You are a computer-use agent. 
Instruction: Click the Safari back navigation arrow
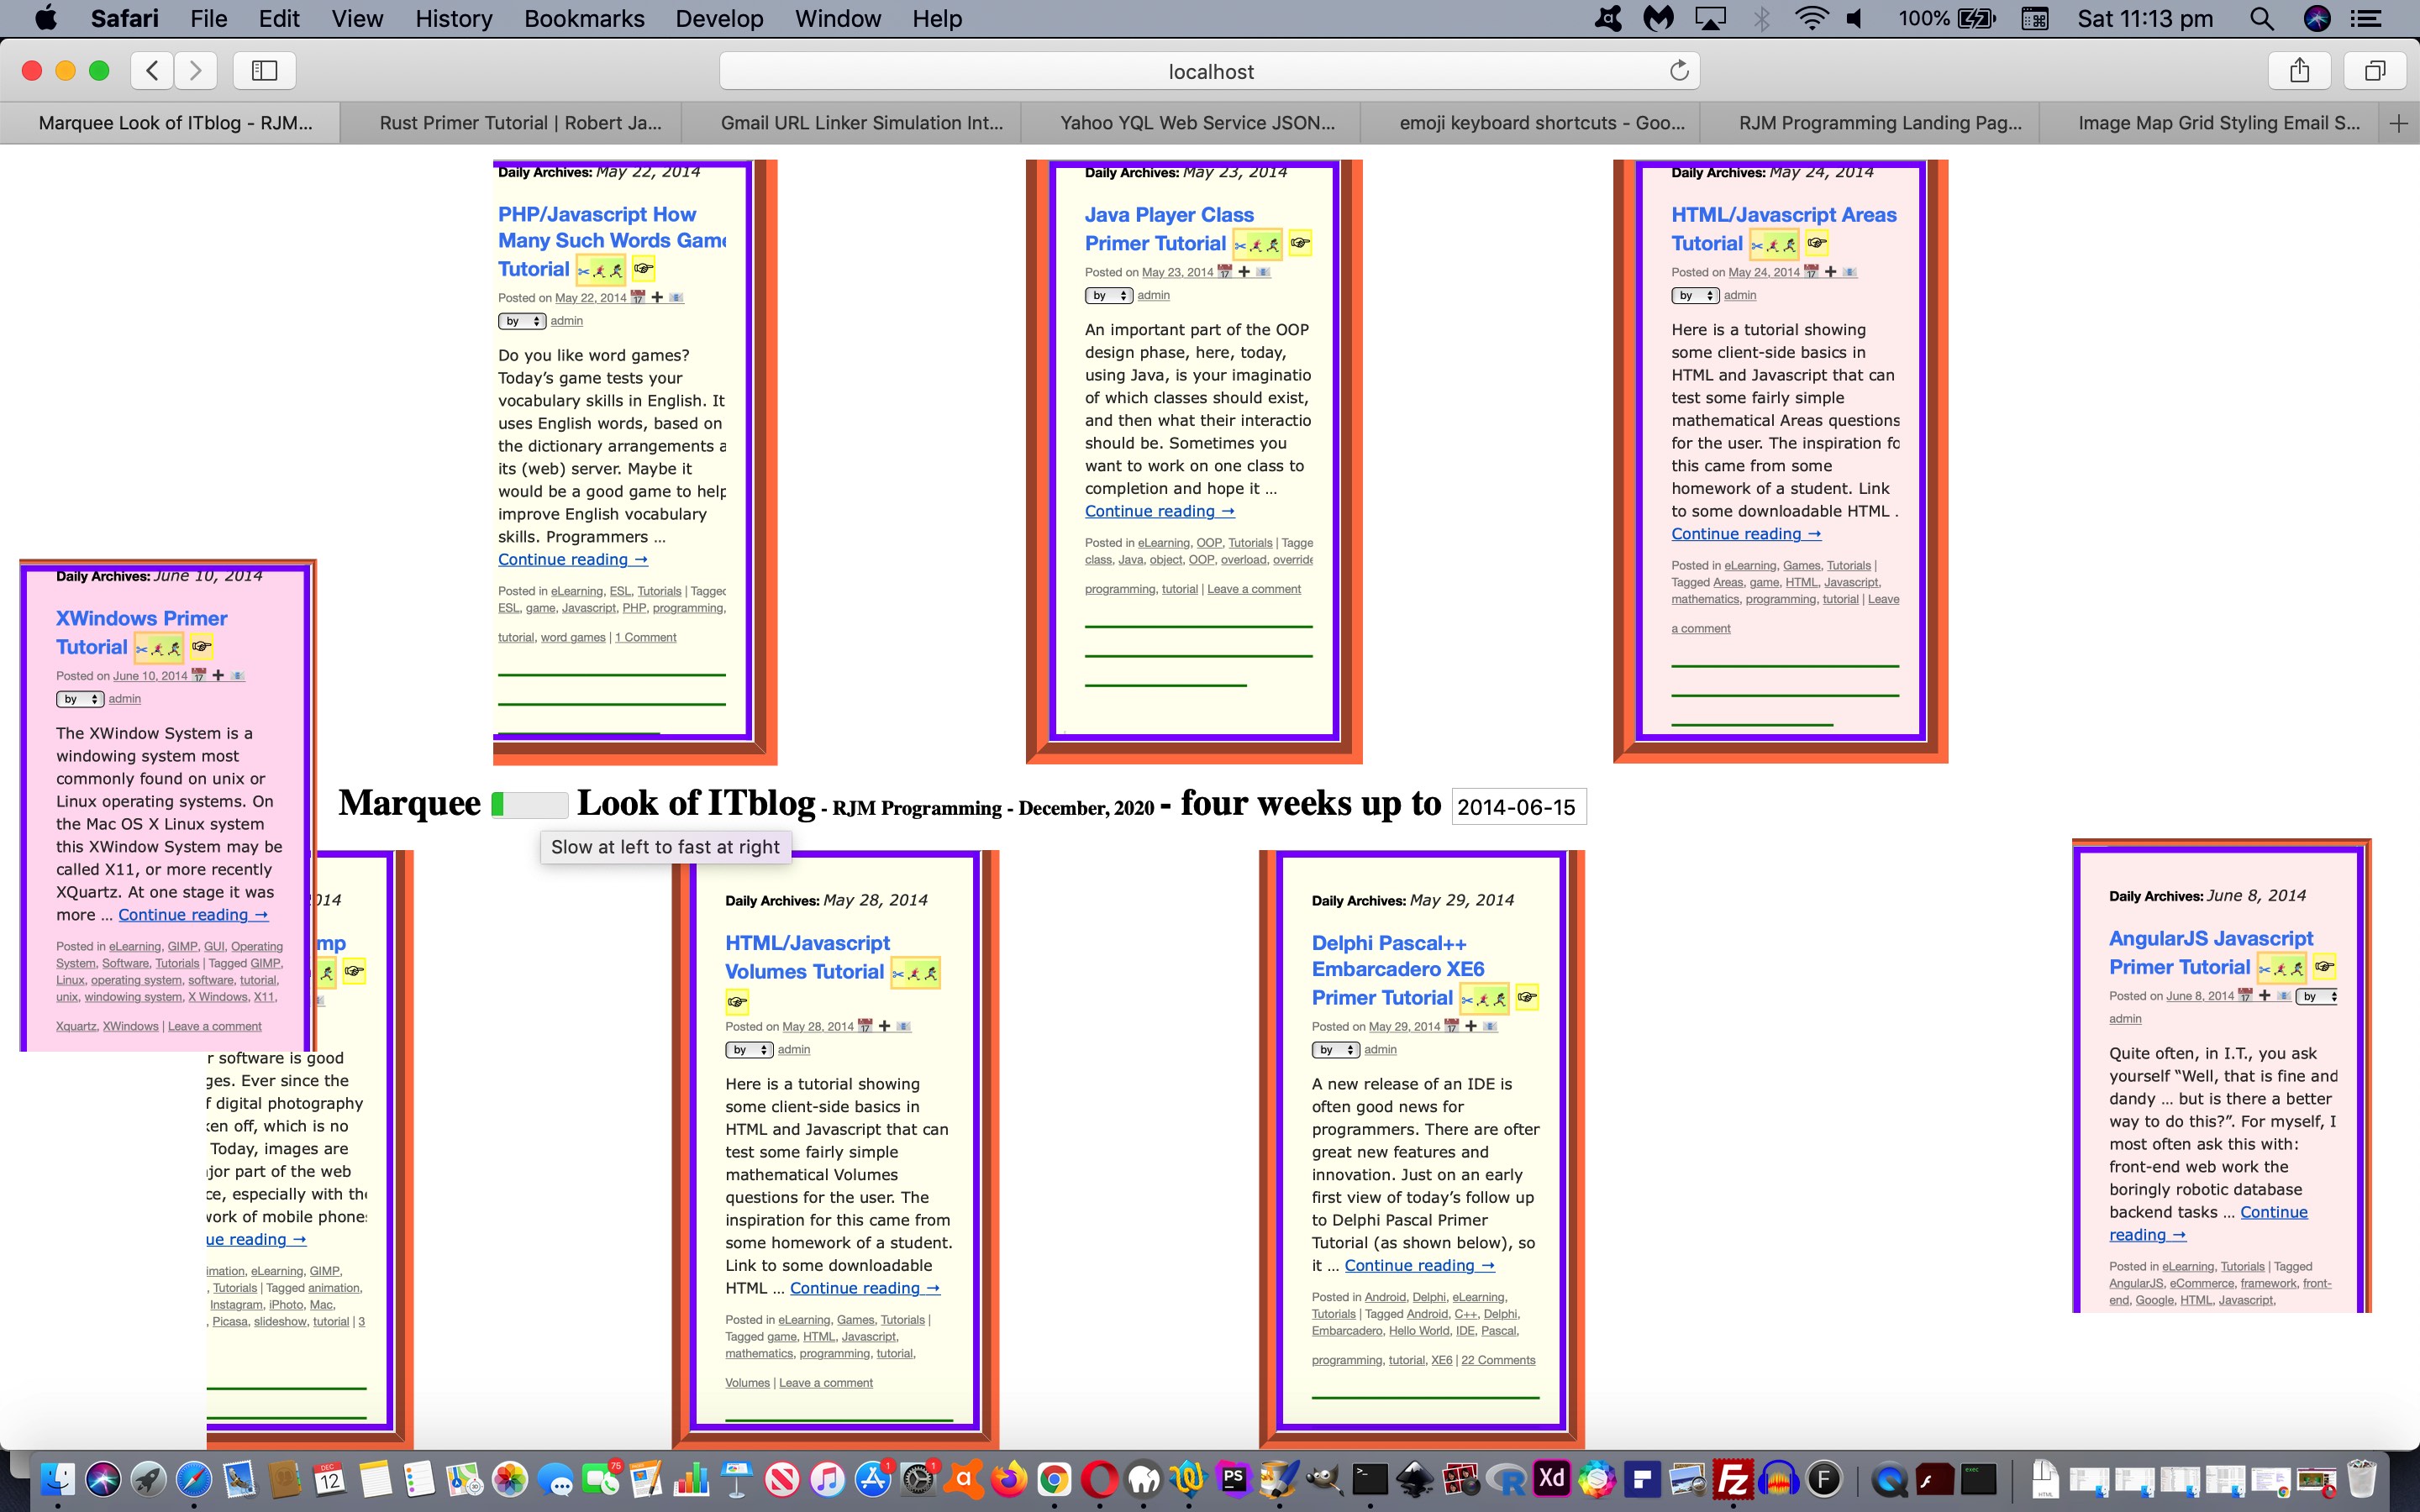coord(152,70)
